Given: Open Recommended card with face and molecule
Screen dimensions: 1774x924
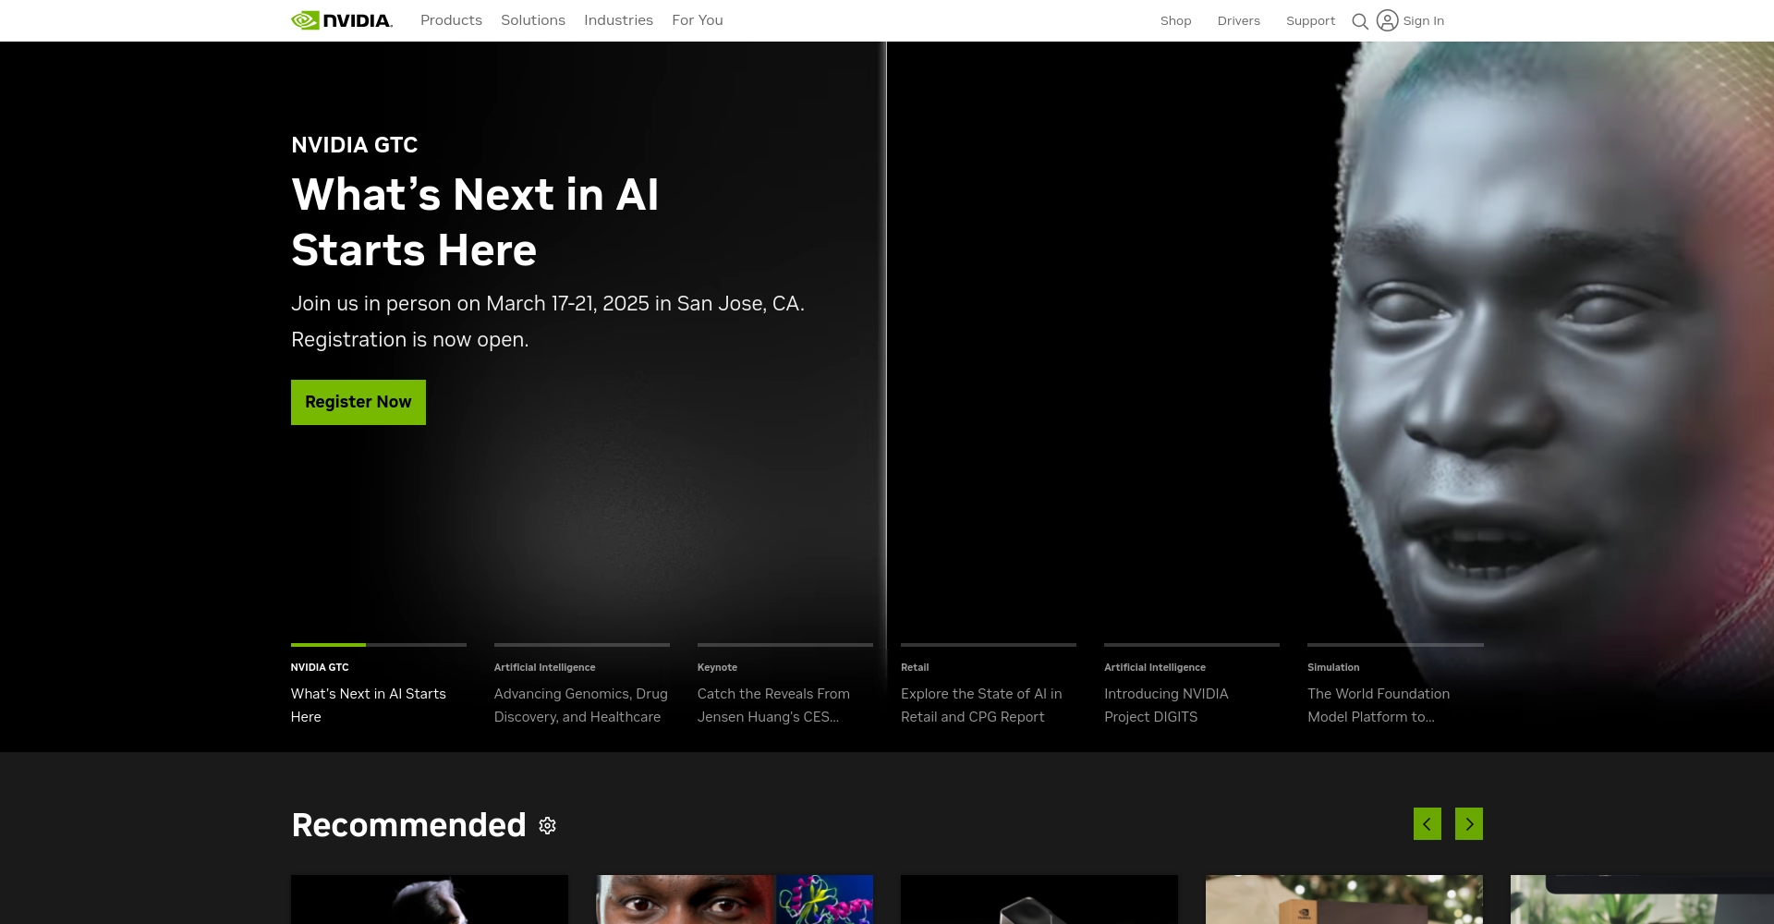Looking at the screenshot, I should (x=735, y=899).
